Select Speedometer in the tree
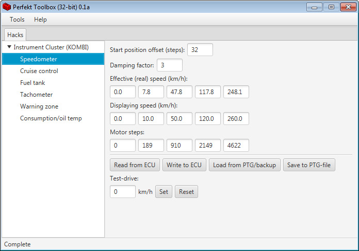Screen dimensions: 359x251 coord(38,59)
